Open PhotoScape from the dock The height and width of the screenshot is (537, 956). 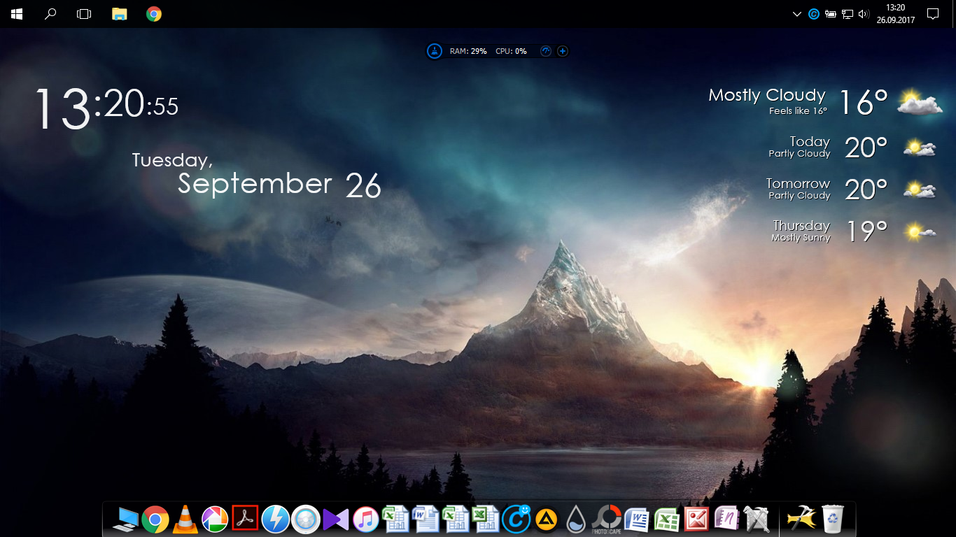coord(606,520)
